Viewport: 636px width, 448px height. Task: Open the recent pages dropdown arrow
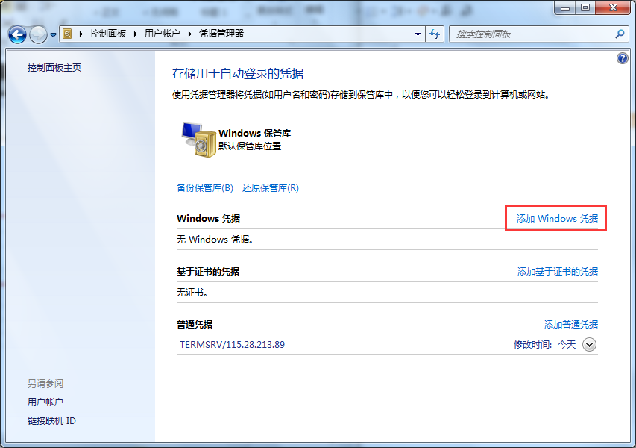point(53,35)
